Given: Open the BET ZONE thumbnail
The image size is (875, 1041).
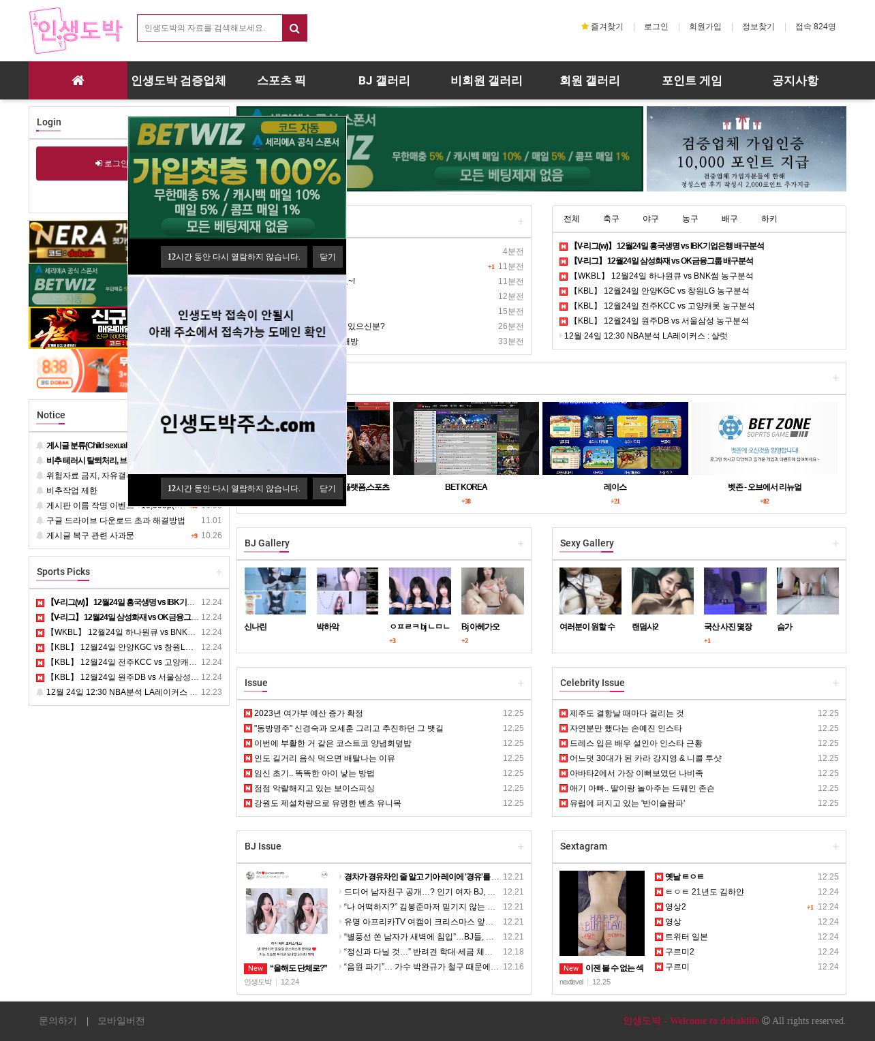Looking at the screenshot, I should point(765,438).
